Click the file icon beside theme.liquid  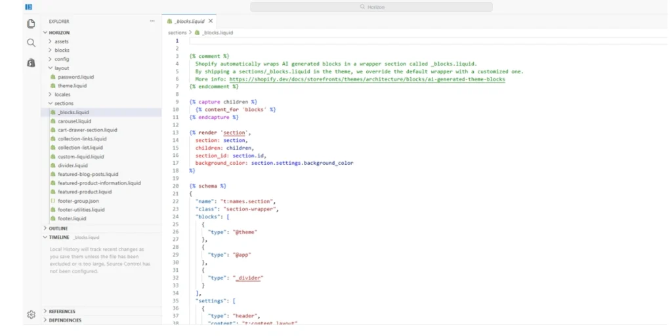click(53, 86)
